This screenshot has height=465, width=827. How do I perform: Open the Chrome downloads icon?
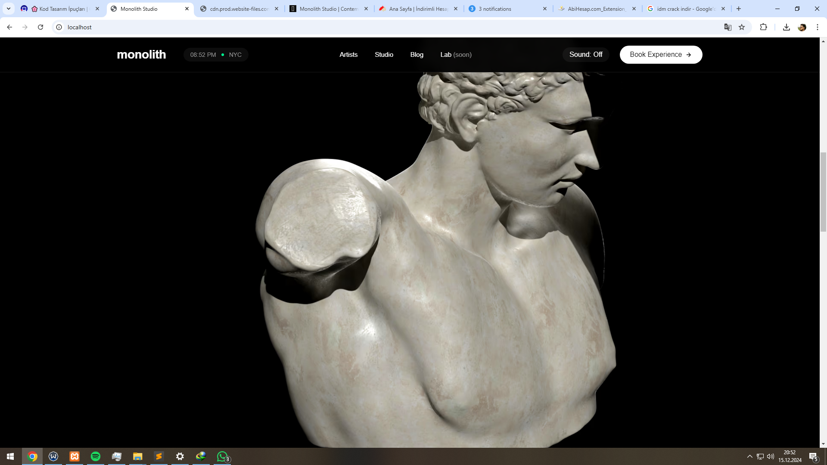click(x=786, y=27)
